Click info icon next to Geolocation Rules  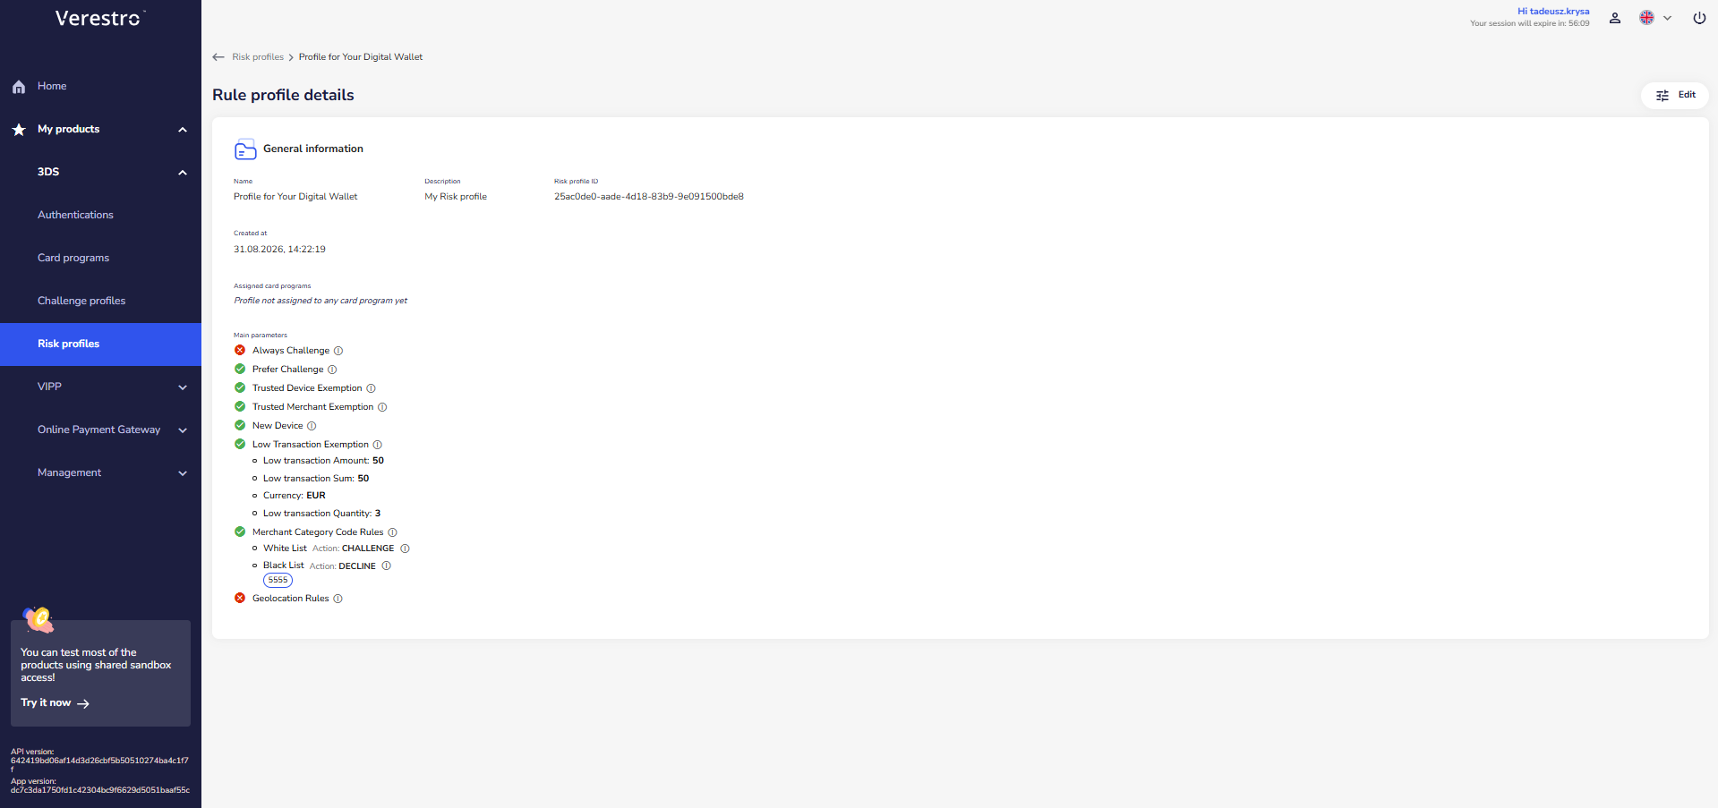click(338, 599)
